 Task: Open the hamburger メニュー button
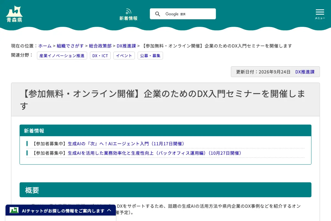click(320, 14)
